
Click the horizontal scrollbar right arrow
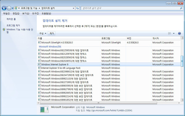pyautogui.click(x=179, y=103)
